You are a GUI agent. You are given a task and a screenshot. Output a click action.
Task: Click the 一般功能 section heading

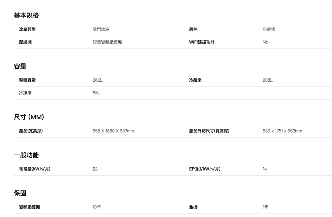click(x=26, y=155)
